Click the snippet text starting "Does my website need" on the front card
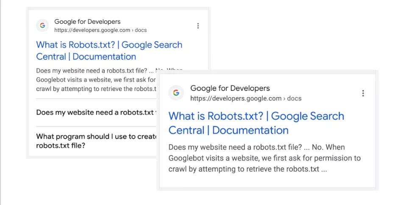Screen dimensions: 403x205 265,158
